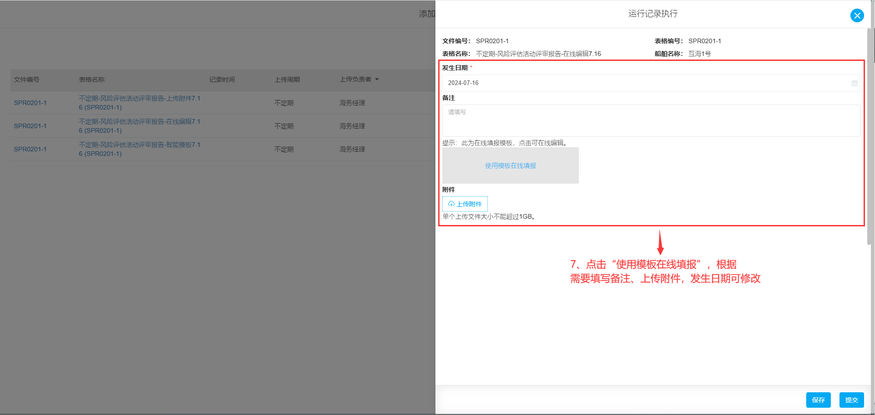Click SPR0201-1 in the 智能模板 row
The image size is (875, 415).
30,149
